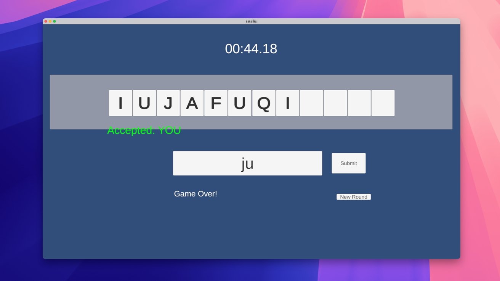Viewport: 500px width, 281px height.
Task: Click the first empty tile after the letters
Action: tap(311, 103)
